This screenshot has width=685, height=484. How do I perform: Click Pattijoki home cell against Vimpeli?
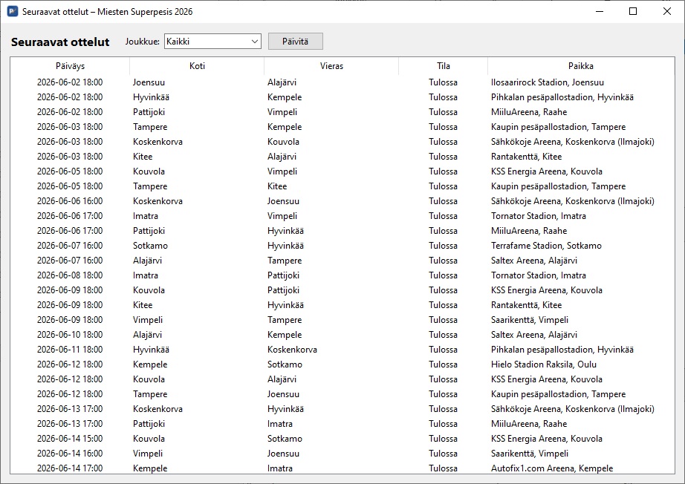pyautogui.click(x=149, y=112)
